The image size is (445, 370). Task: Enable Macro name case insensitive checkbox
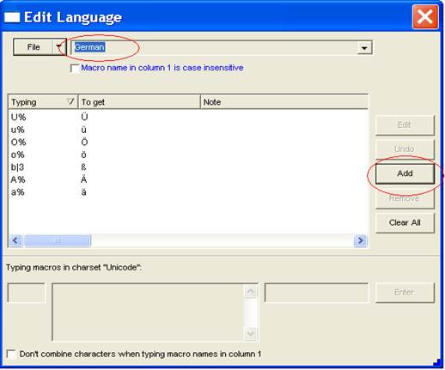pyautogui.click(x=75, y=69)
